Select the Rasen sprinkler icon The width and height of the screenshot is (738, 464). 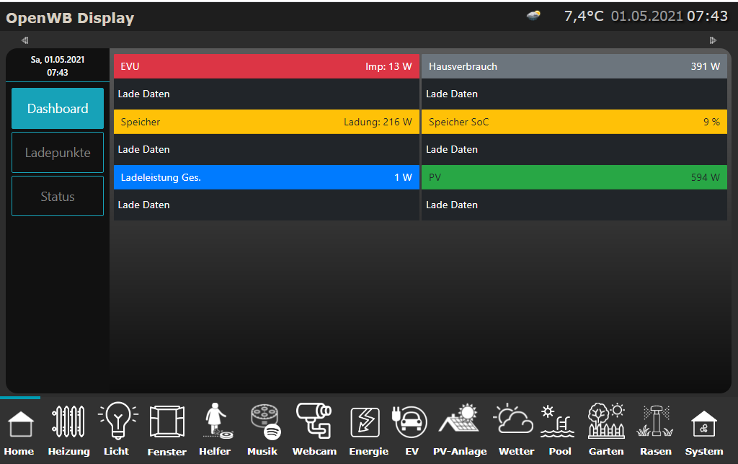point(655,423)
